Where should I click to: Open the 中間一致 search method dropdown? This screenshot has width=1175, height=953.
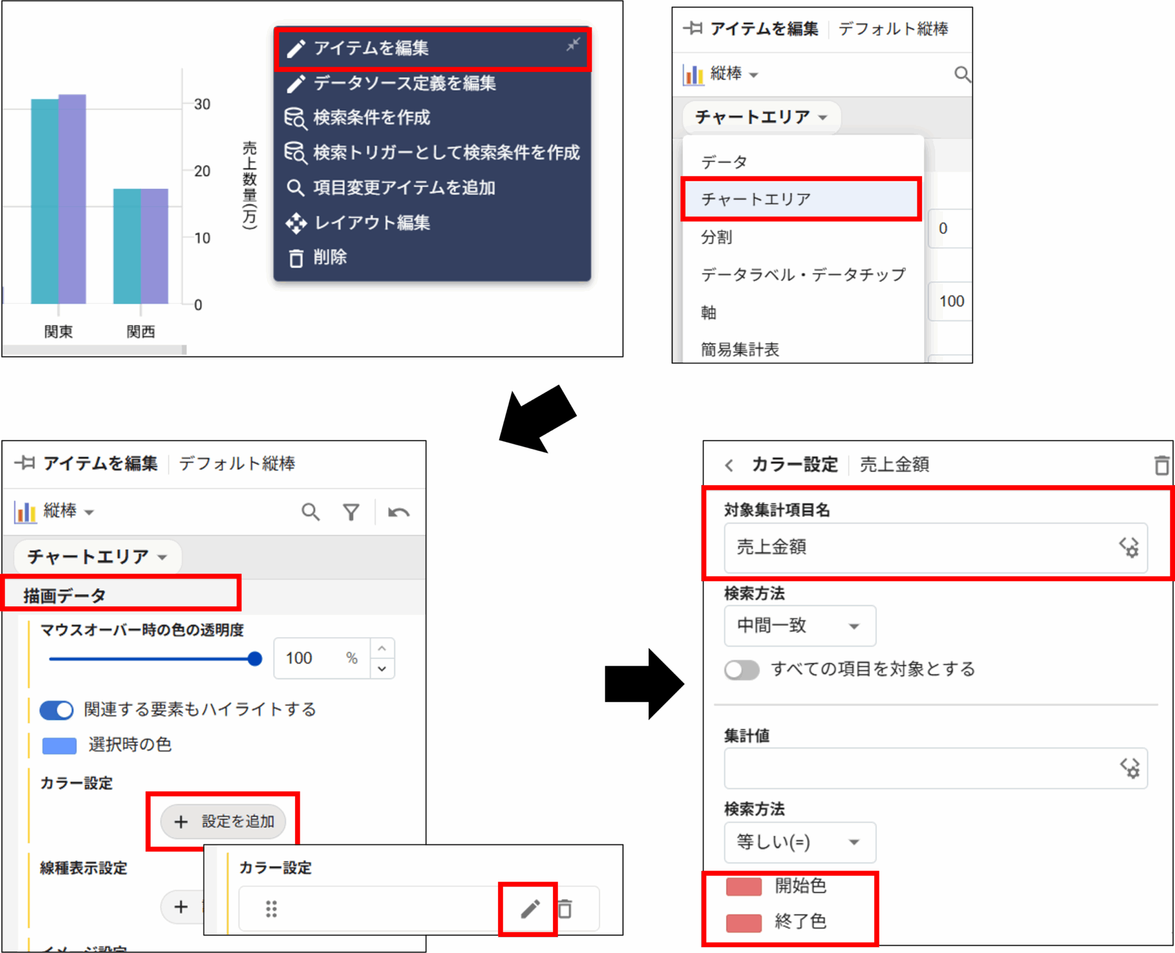799,626
